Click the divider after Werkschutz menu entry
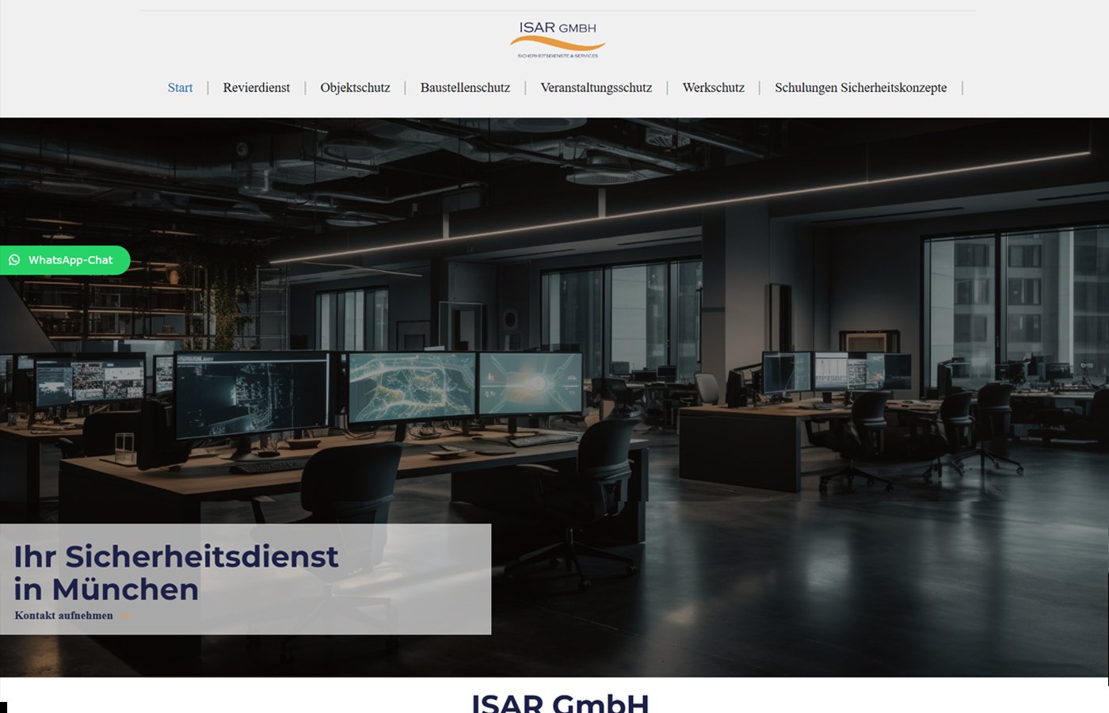Viewport: 1109px width, 713px height. (x=760, y=87)
